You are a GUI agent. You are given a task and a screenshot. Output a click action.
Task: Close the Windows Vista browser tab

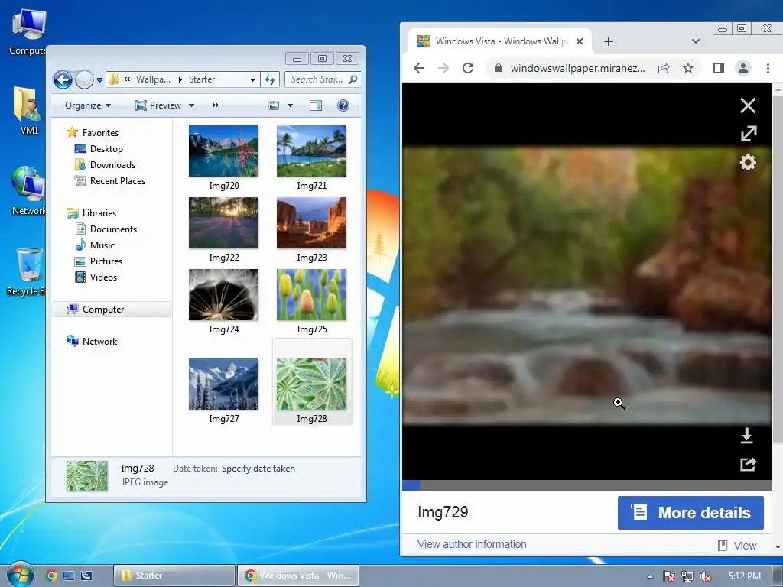click(580, 41)
